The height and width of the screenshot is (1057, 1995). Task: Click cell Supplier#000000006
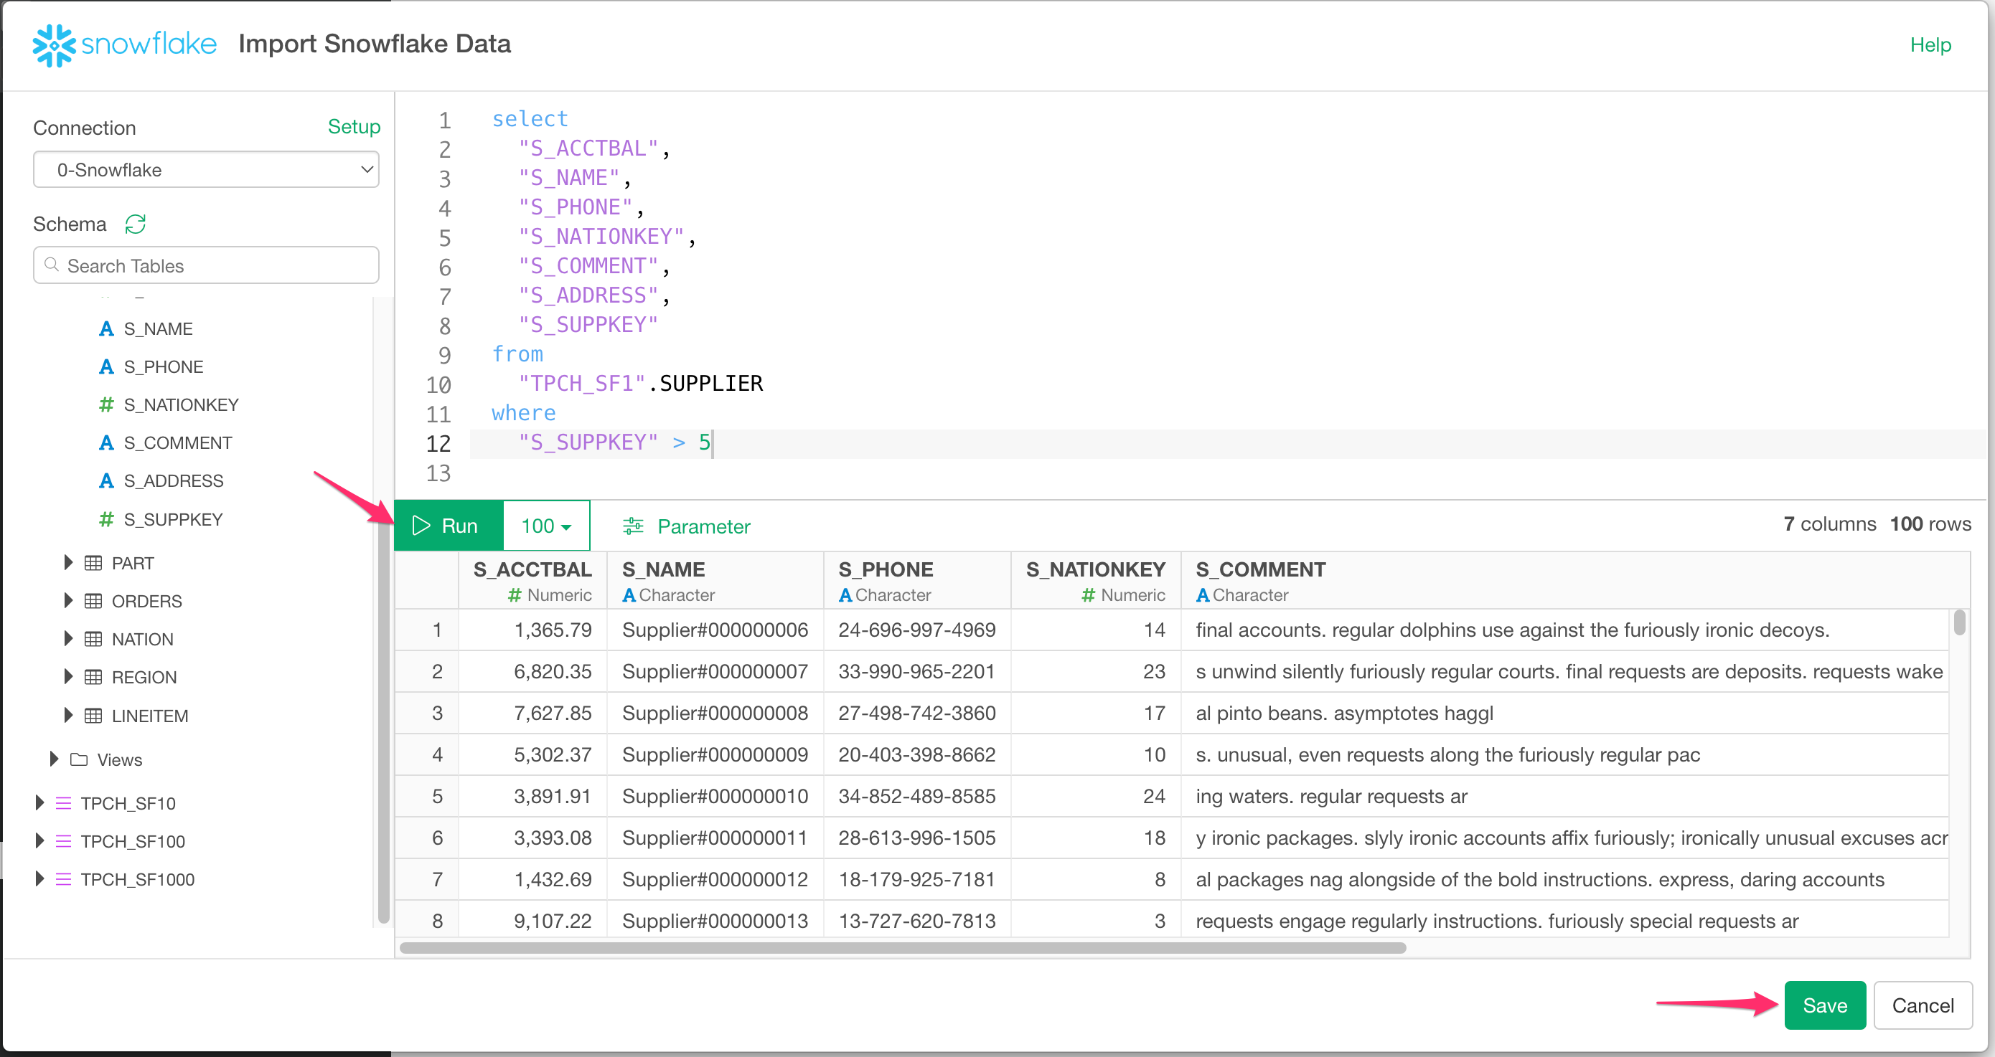click(x=715, y=630)
